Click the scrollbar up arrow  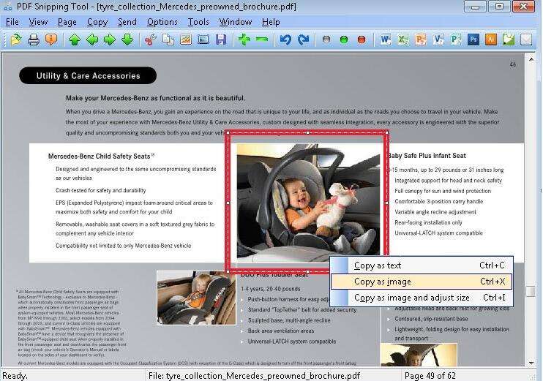531,59
